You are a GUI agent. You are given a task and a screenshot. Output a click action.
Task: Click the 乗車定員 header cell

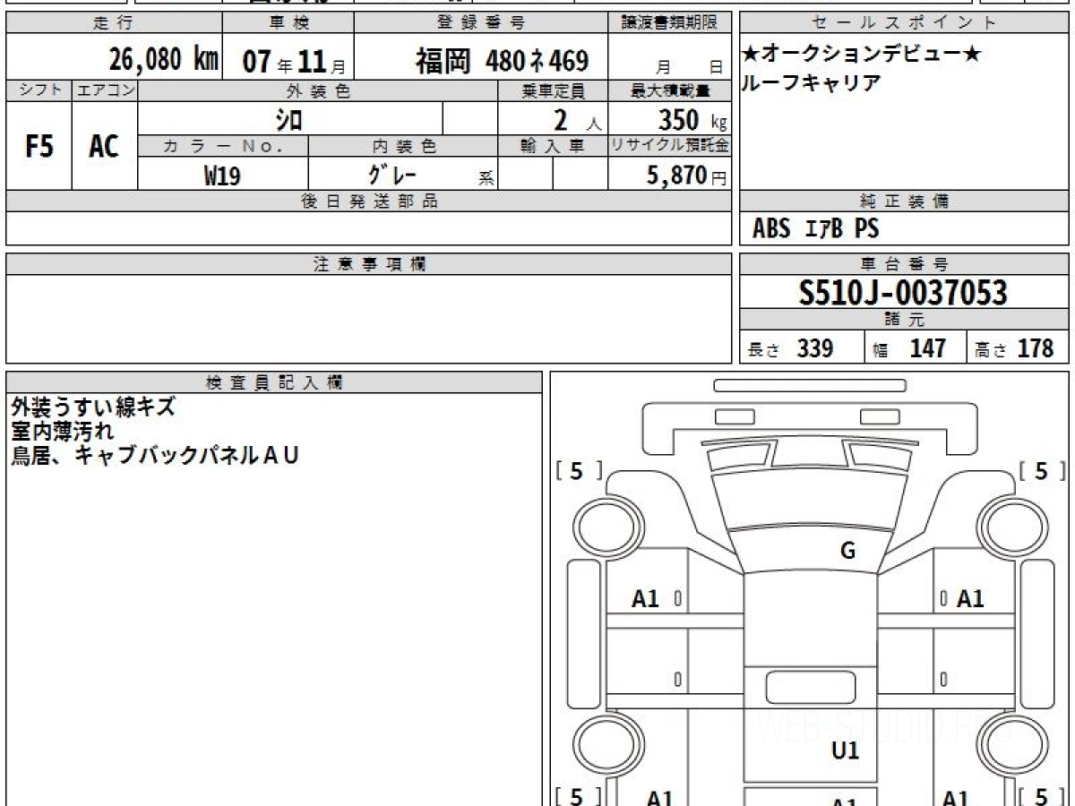click(553, 90)
